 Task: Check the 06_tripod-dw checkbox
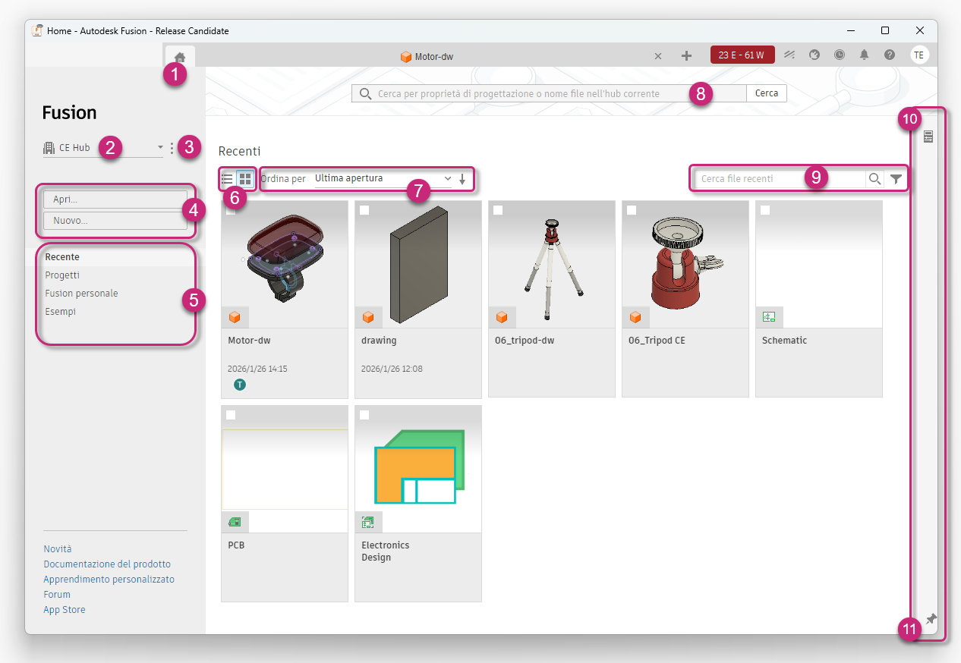tap(498, 210)
